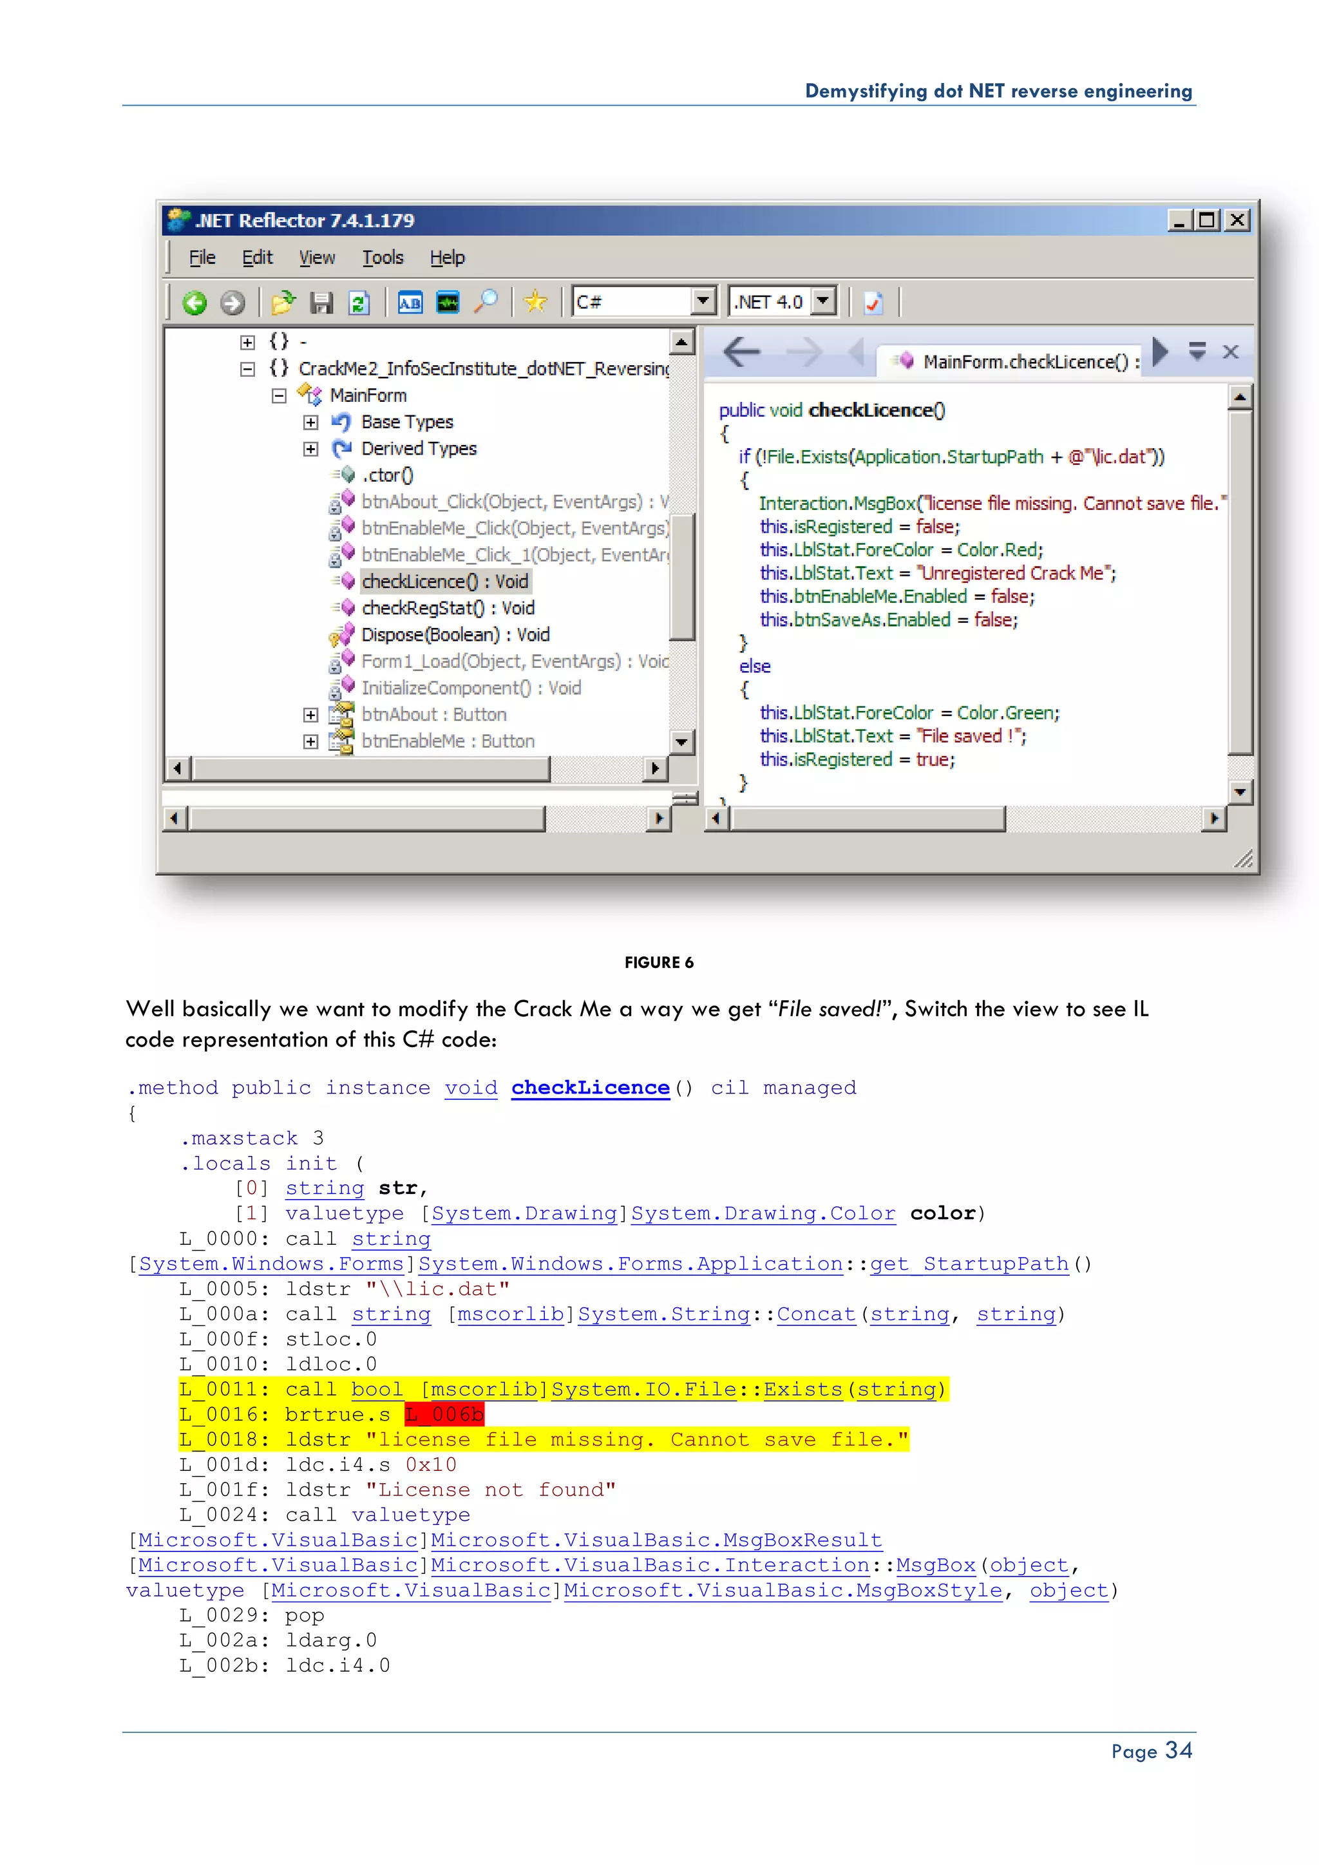Click the MsgBox link in IL code
This screenshot has width=1319, height=1865.
point(936,1566)
